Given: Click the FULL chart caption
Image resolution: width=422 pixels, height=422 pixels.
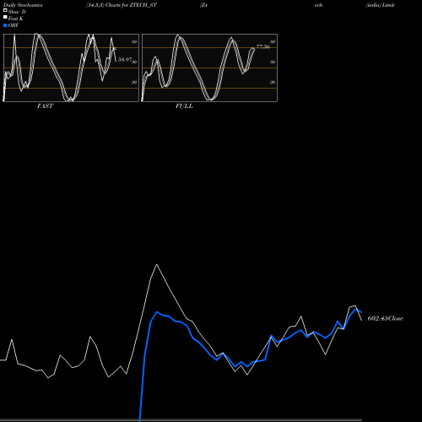Looking at the screenshot, I should (x=184, y=106).
